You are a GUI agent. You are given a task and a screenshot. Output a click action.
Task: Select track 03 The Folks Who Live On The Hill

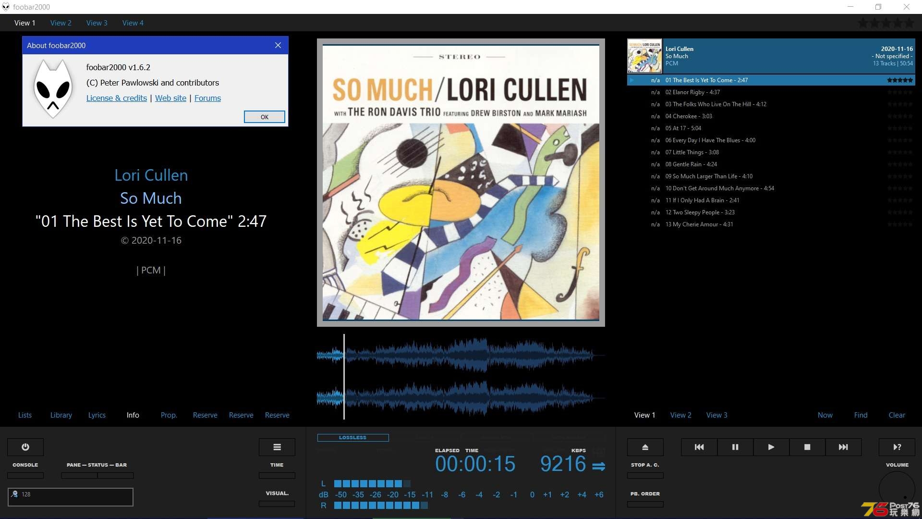click(771, 104)
